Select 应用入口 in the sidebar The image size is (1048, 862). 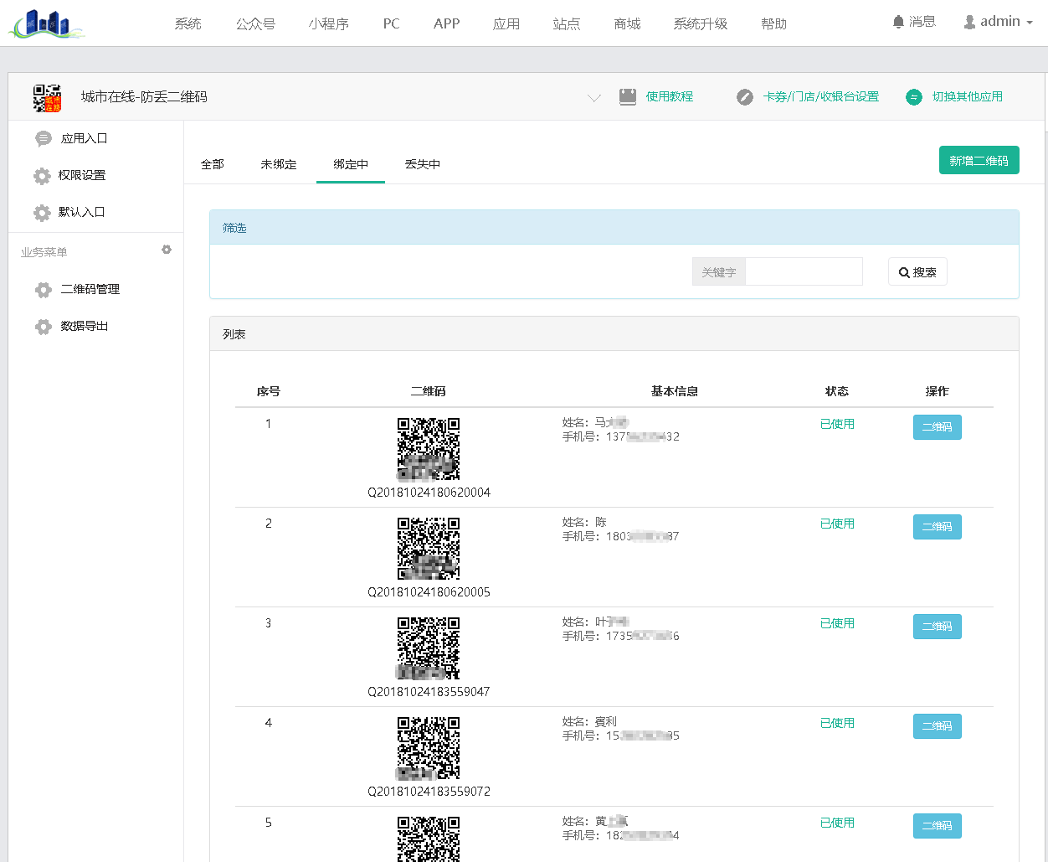click(x=85, y=138)
